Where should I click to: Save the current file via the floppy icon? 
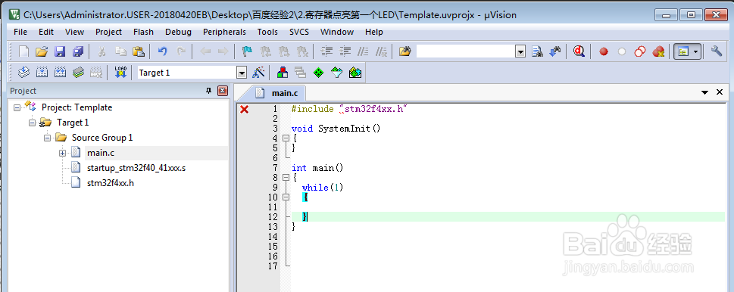60,51
